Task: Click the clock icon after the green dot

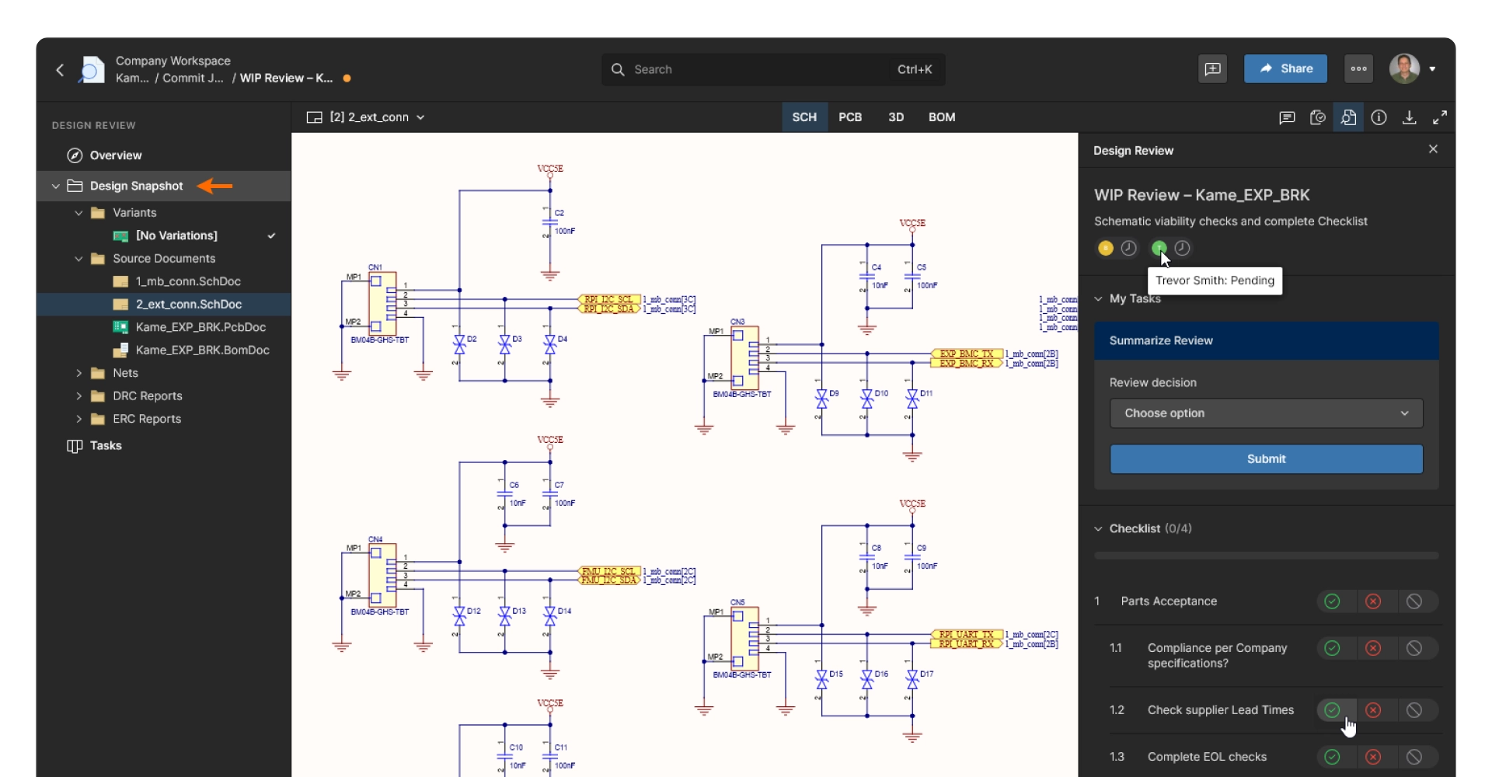Action: [1182, 248]
